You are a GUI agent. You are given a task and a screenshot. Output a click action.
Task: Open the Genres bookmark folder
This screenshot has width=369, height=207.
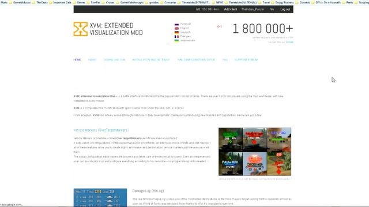(x=79, y=2)
